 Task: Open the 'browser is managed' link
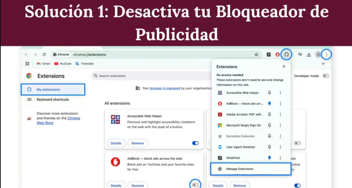pos(165,88)
